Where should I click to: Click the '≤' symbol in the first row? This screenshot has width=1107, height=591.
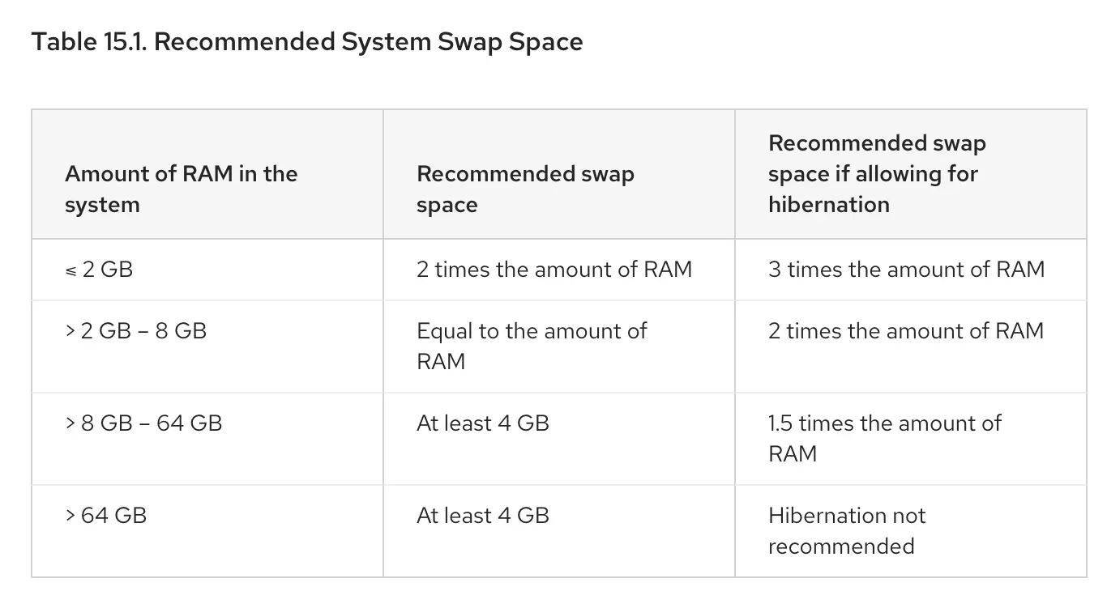(x=71, y=270)
